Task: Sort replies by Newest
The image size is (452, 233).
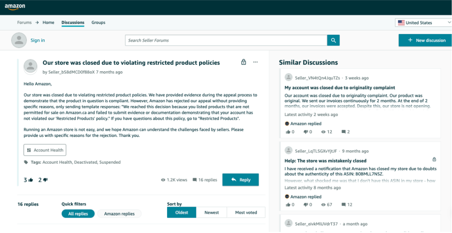Action: [x=211, y=213]
